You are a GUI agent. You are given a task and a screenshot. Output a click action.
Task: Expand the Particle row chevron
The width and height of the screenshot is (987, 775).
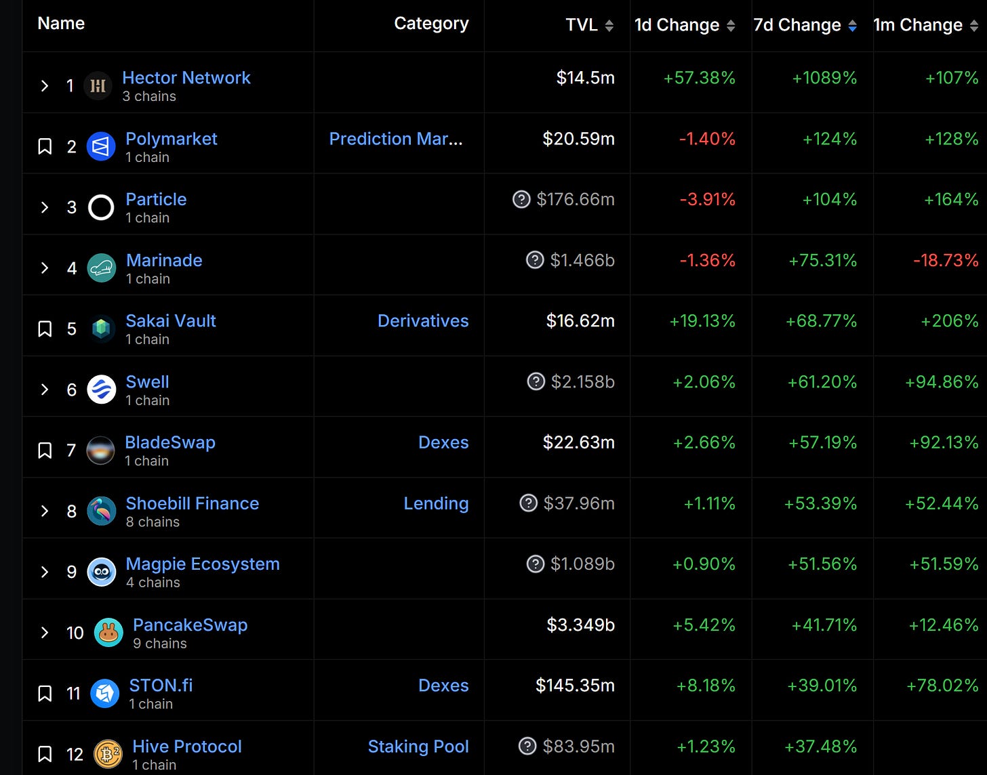point(45,207)
